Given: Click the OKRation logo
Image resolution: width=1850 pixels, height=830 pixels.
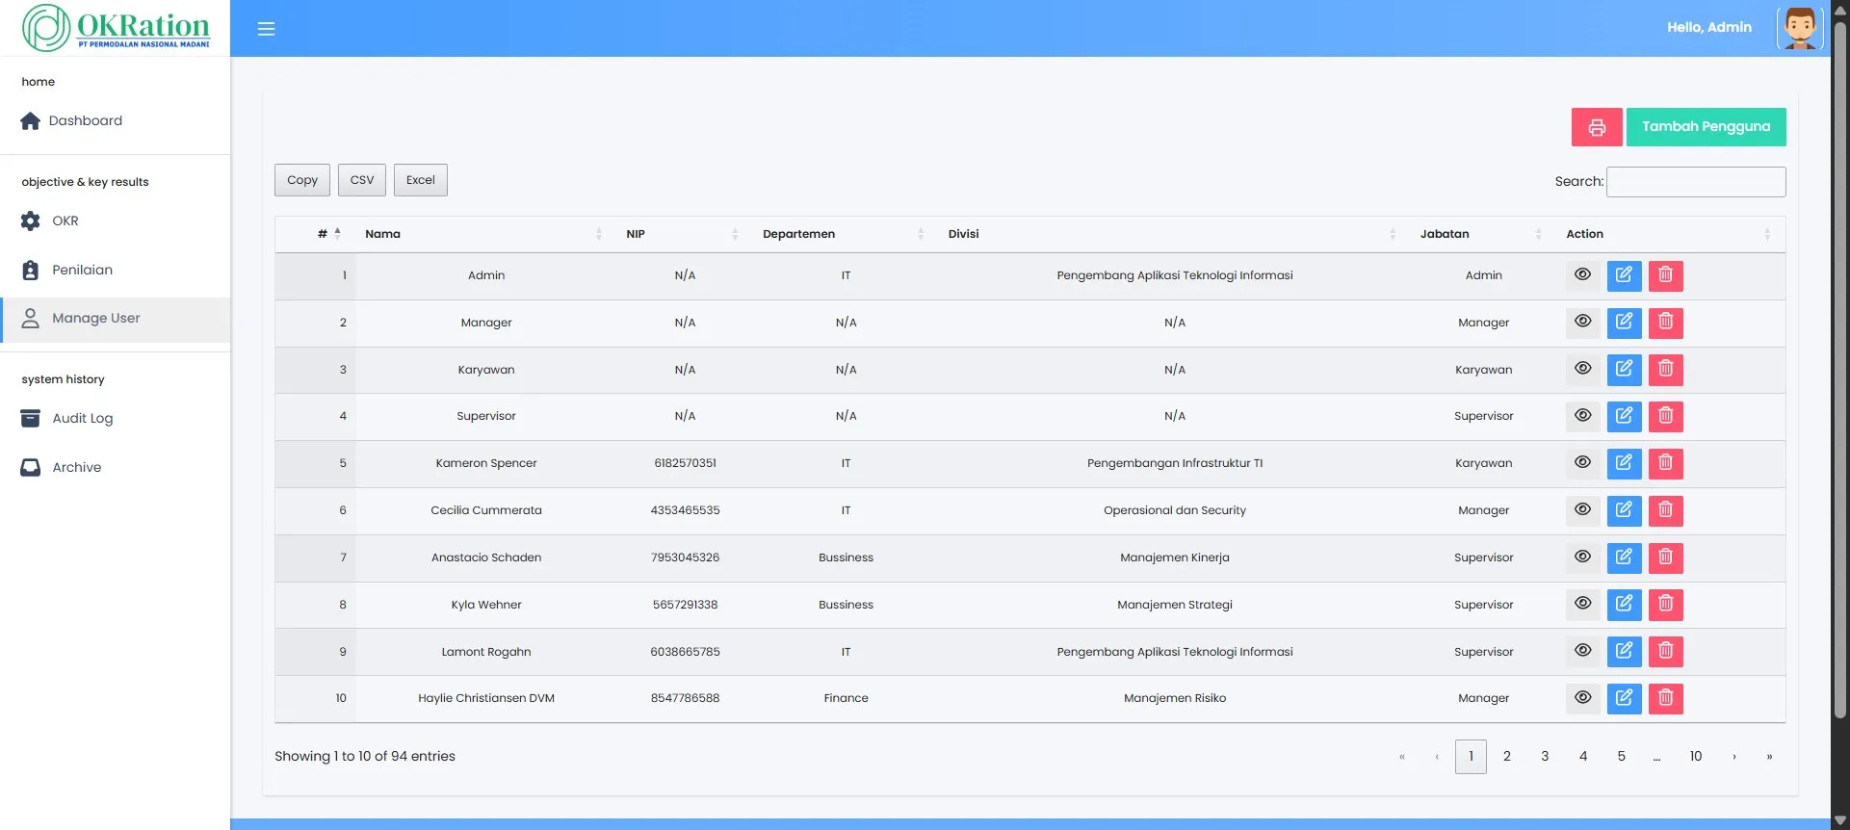Looking at the screenshot, I should point(116,28).
